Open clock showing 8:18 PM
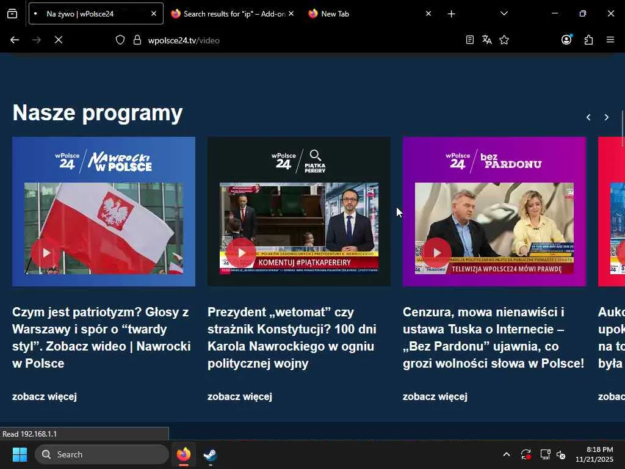Image resolution: width=625 pixels, height=469 pixels. 594,454
